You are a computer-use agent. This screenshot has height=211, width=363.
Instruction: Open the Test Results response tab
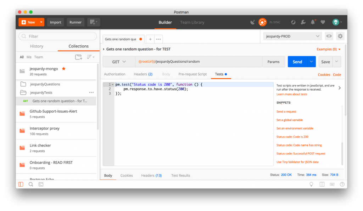point(180,175)
